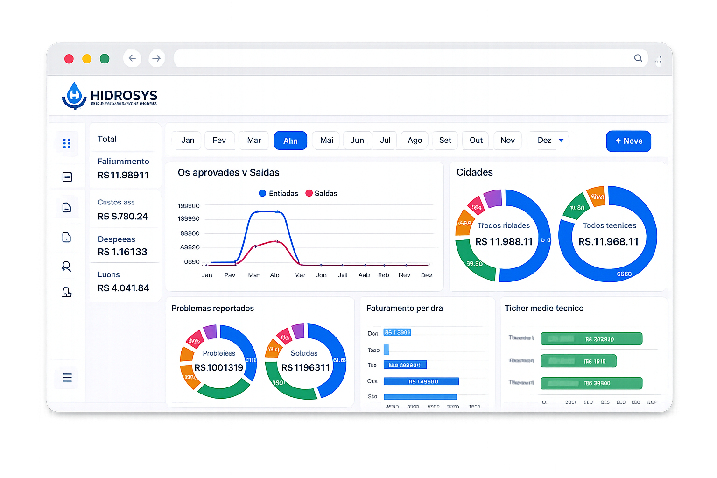Click the green bar labeled 39800
Viewport: 717px width, 478px height.
coord(591,383)
